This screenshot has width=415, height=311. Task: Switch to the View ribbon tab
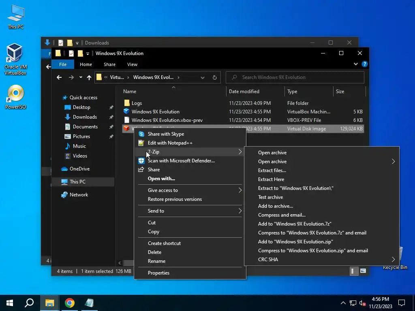pyautogui.click(x=132, y=64)
